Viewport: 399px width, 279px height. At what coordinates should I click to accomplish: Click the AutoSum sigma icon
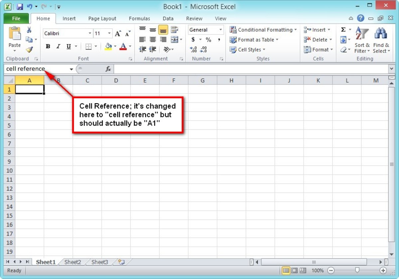pos(343,30)
